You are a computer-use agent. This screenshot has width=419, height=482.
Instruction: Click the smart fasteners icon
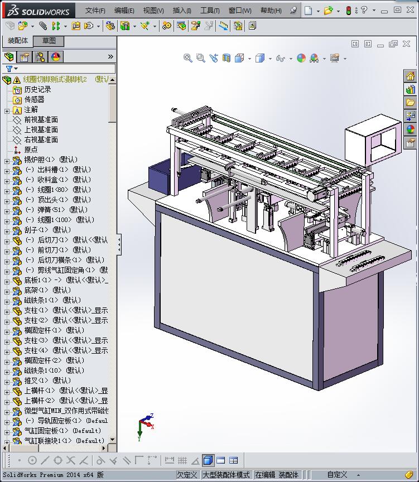(76, 26)
